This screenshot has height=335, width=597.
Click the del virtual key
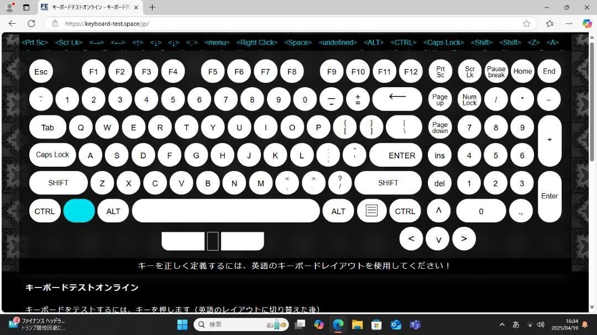tap(440, 183)
